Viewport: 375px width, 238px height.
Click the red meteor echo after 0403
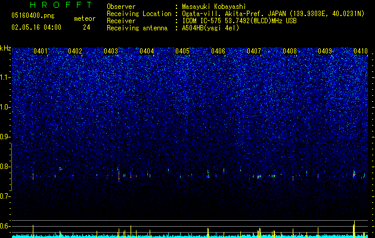pyautogui.click(x=119, y=176)
